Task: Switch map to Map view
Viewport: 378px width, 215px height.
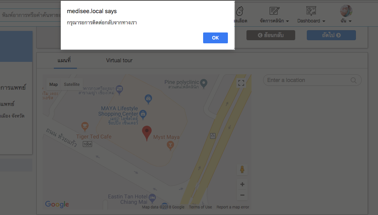Action: pos(53,84)
